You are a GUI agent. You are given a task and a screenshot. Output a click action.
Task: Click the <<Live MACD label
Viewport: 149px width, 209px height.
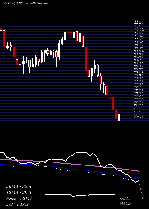125,201
